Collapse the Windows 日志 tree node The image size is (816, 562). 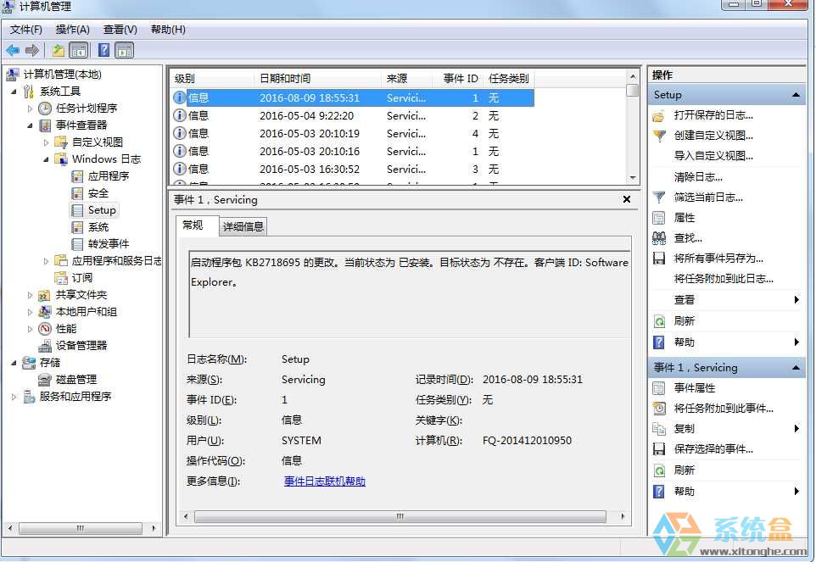47,159
